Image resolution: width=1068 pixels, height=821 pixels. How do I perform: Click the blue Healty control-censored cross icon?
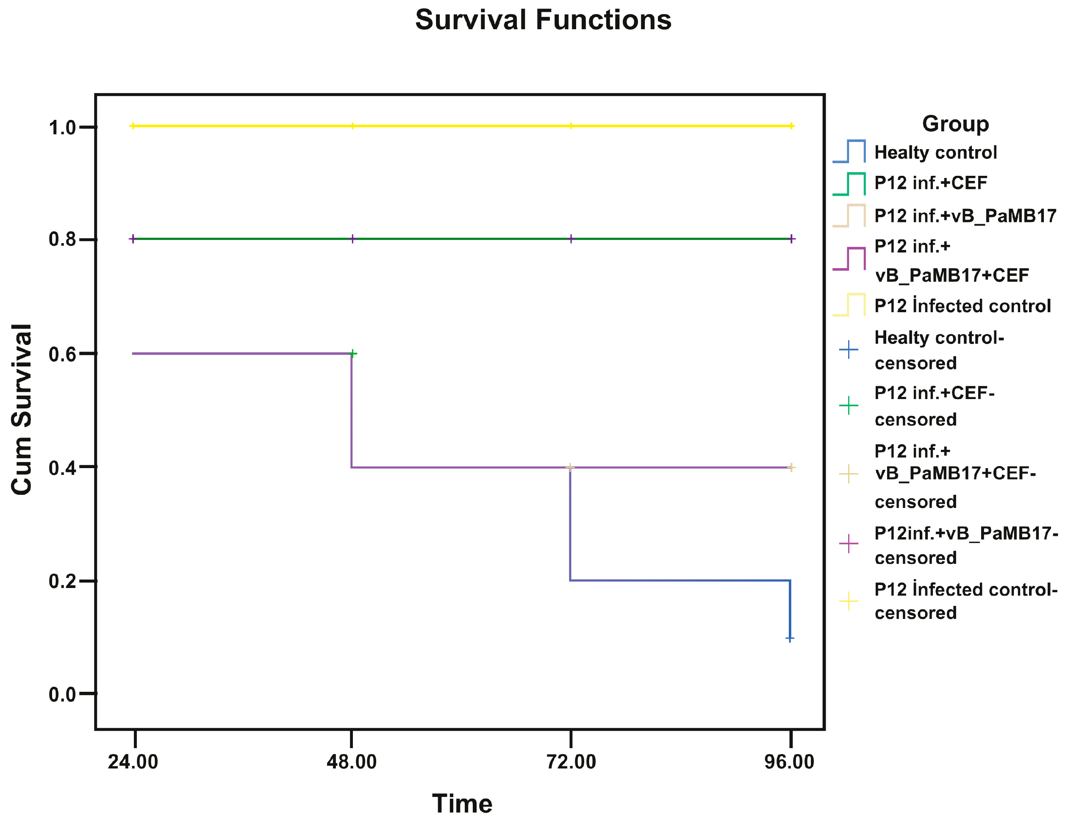pos(849,350)
